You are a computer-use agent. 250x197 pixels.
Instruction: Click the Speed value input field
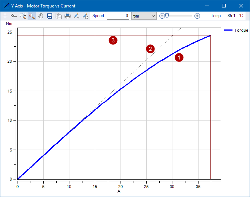click(x=118, y=16)
